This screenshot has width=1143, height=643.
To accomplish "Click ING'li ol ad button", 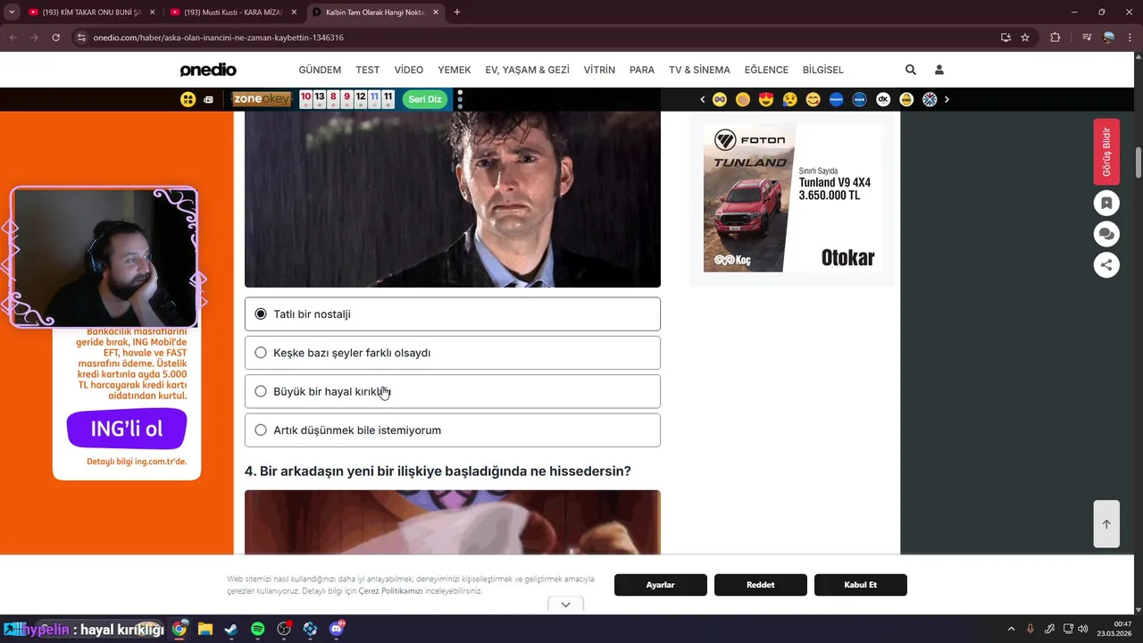I will pos(127,429).
